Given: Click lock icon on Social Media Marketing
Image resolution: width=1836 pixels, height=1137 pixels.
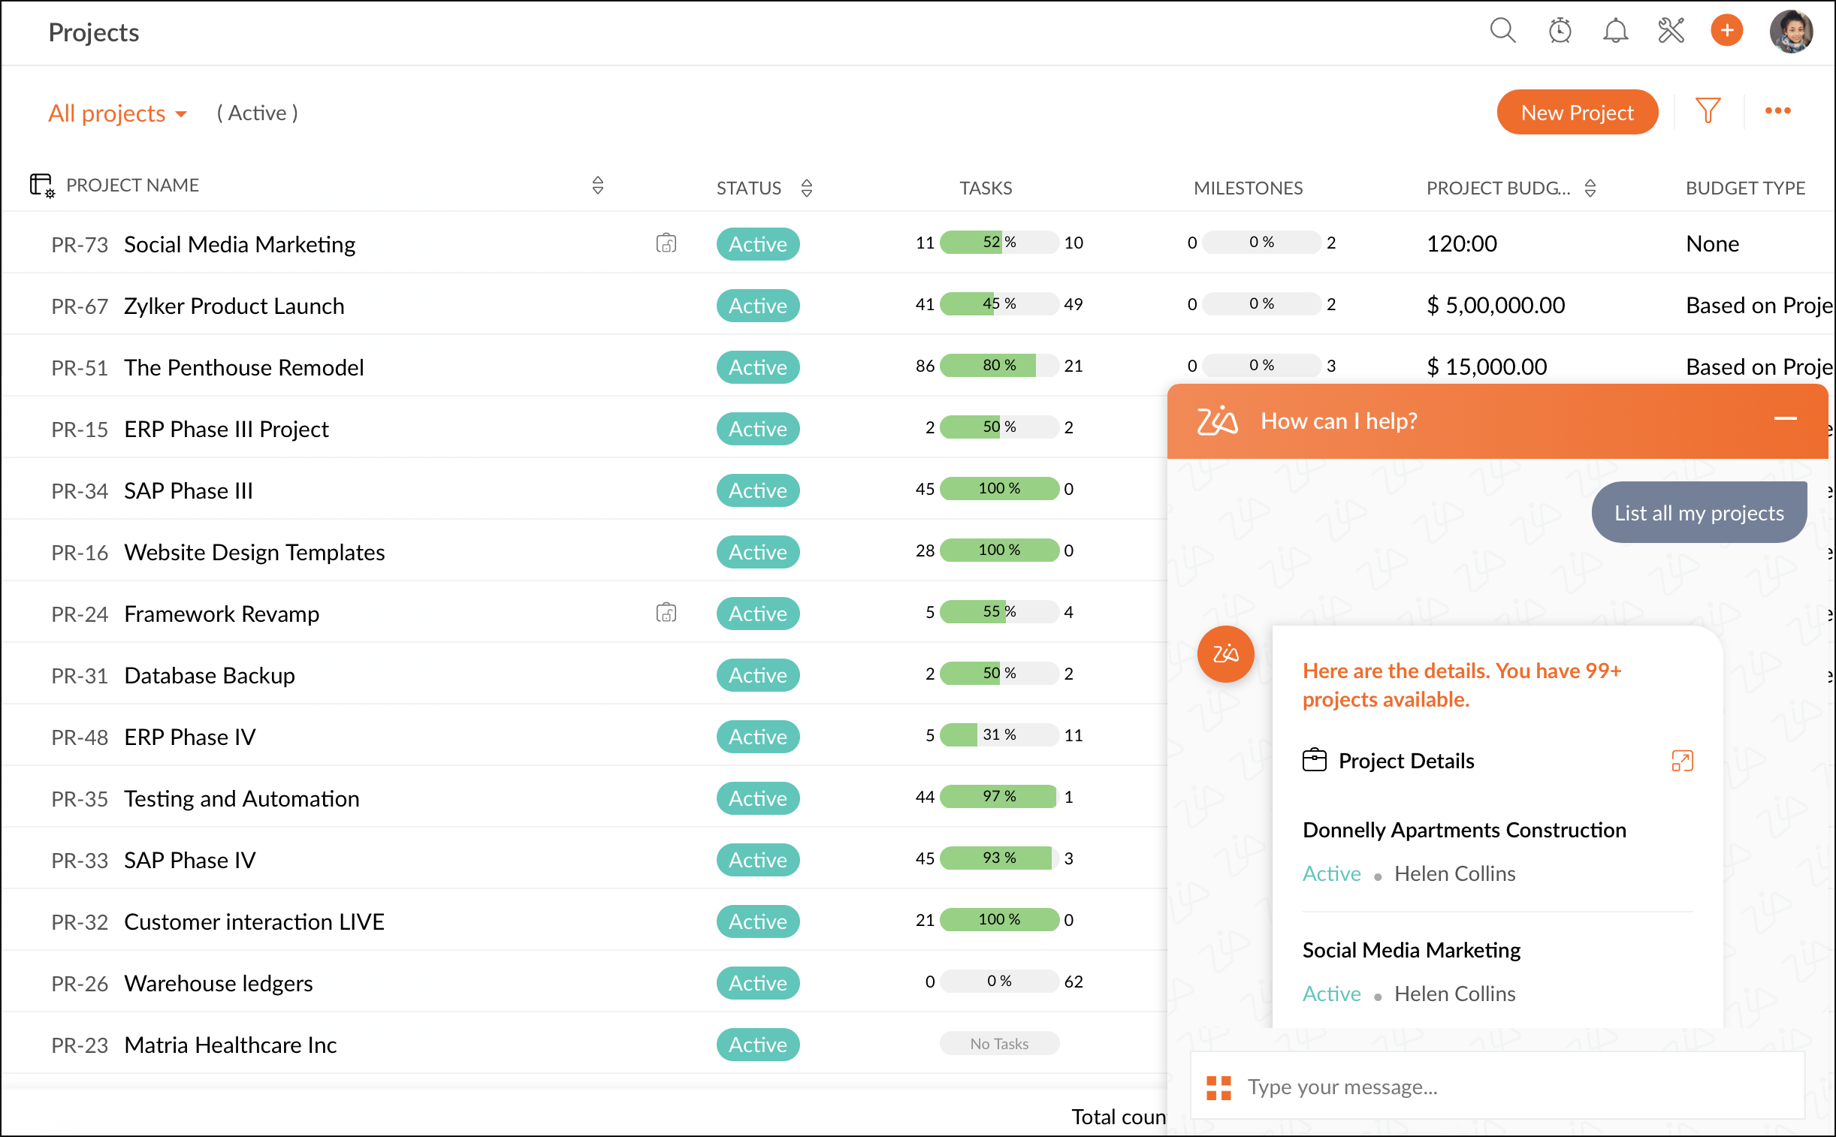Looking at the screenshot, I should click(x=666, y=243).
